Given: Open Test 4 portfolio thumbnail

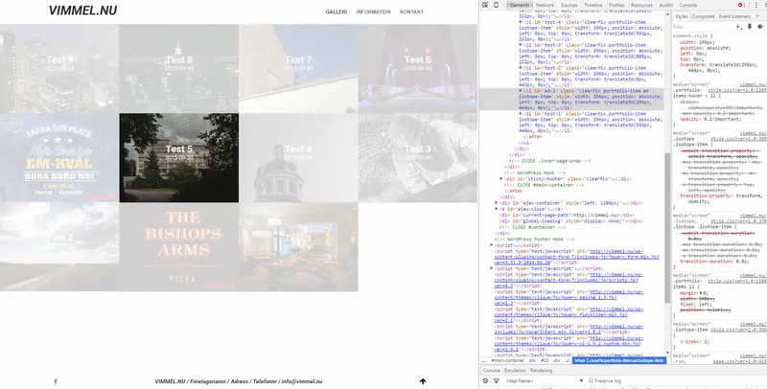Looking at the screenshot, I should (298, 158).
